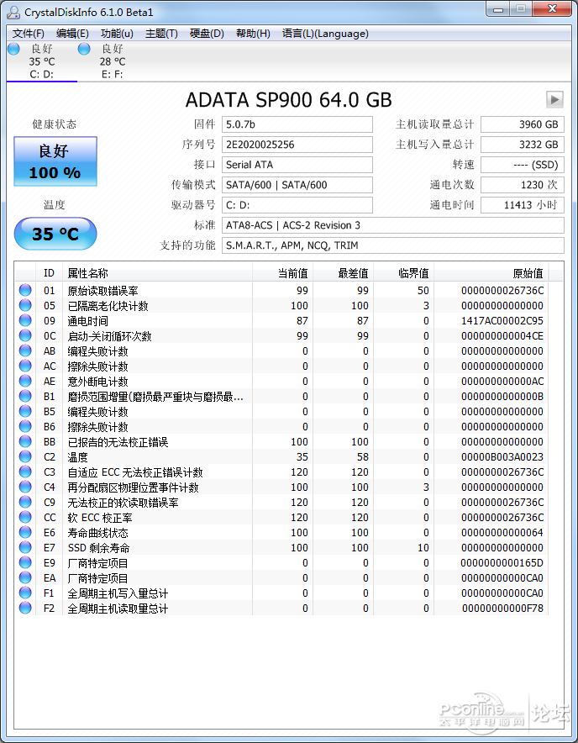Click the 属性名称 column header
Screen dimensions: 578x743
157,273
